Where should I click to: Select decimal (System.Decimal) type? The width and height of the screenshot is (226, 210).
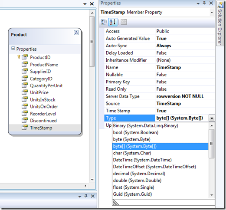click(x=160, y=174)
